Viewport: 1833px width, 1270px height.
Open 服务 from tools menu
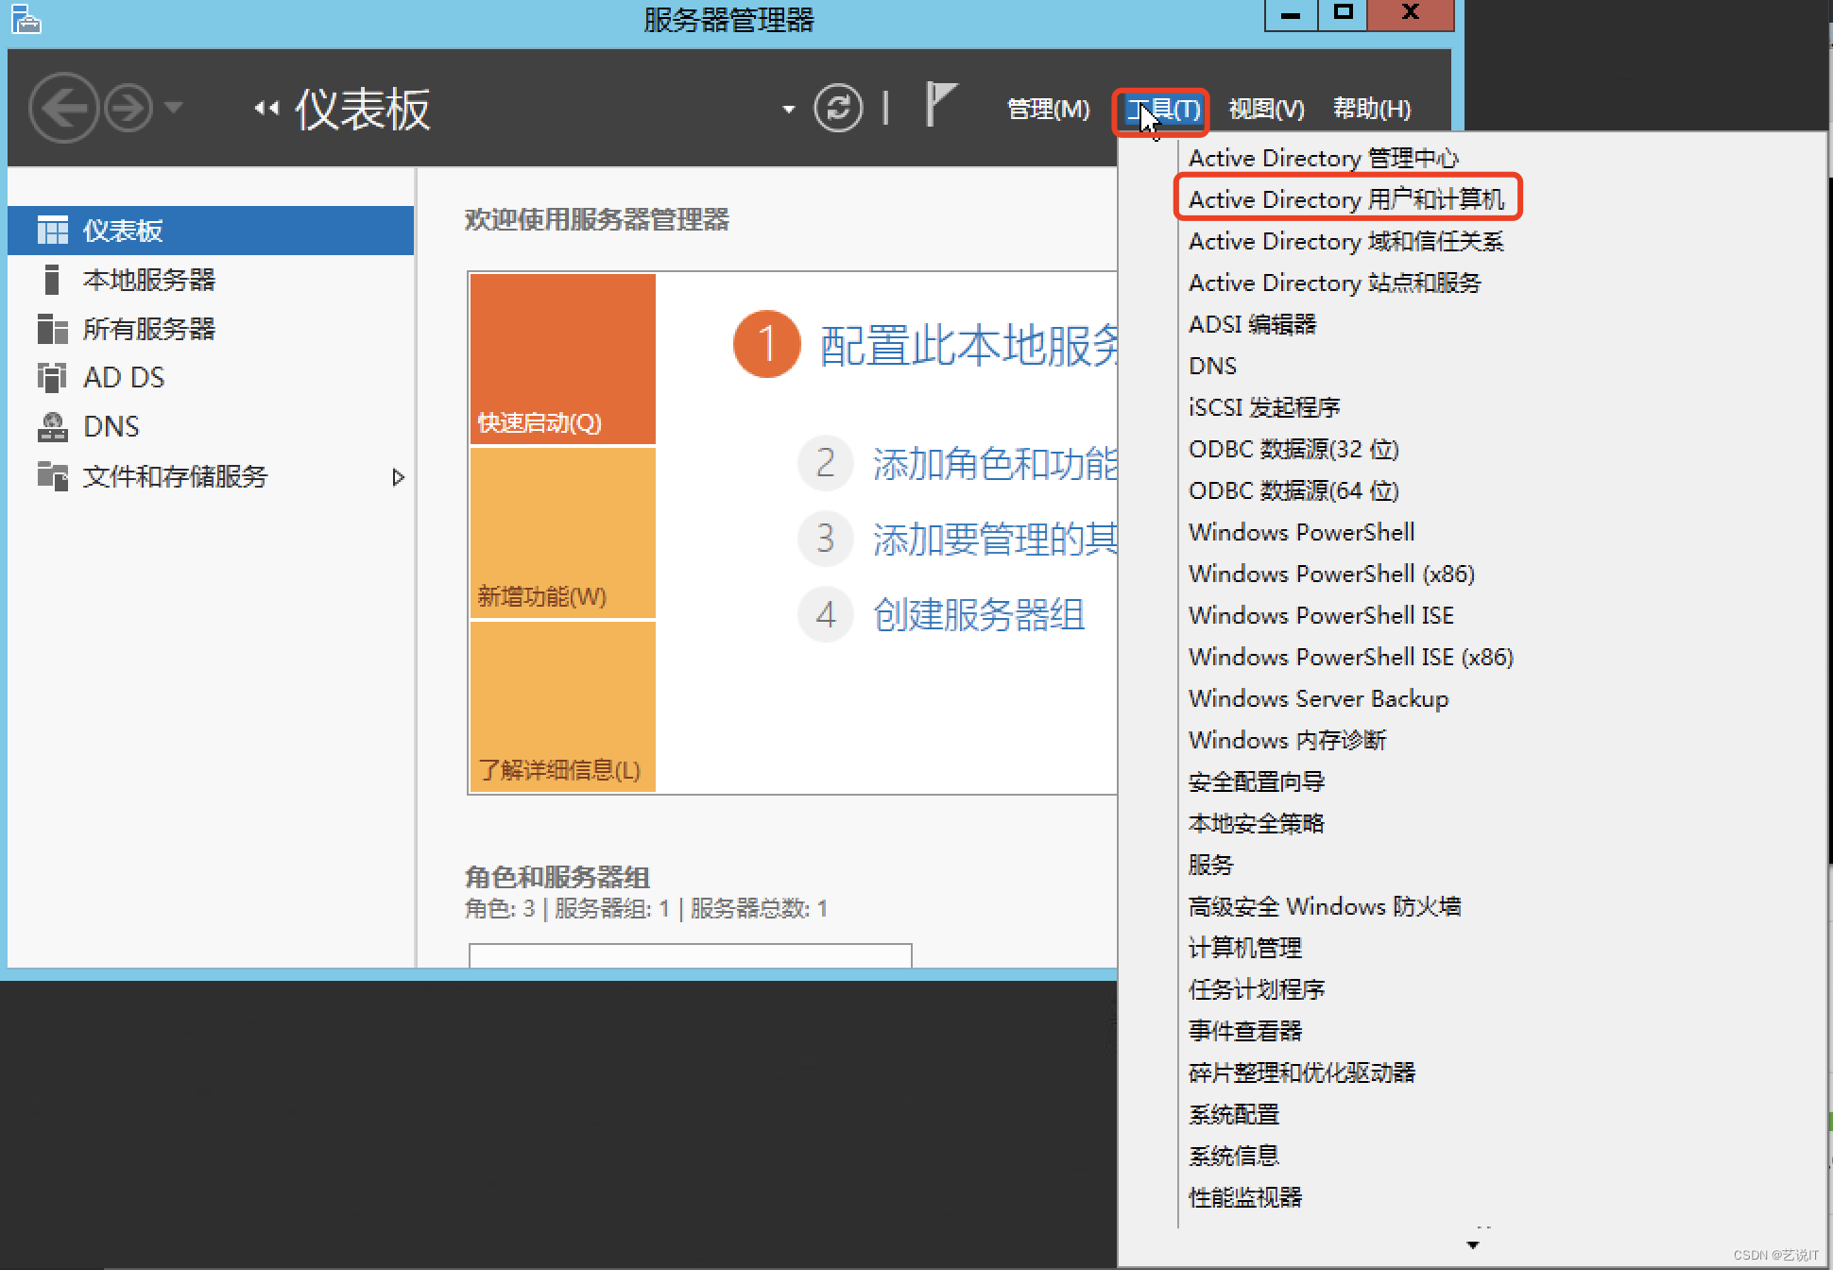(1211, 865)
